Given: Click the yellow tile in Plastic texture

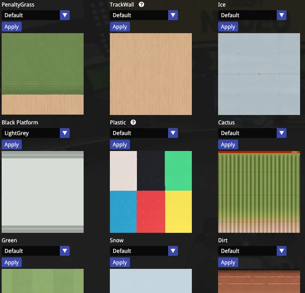Looking at the screenshot, I should pos(178,212).
